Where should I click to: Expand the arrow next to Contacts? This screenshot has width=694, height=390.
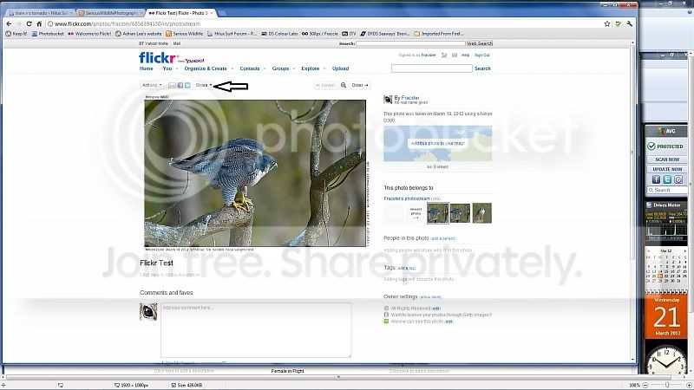tap(265, 69)
